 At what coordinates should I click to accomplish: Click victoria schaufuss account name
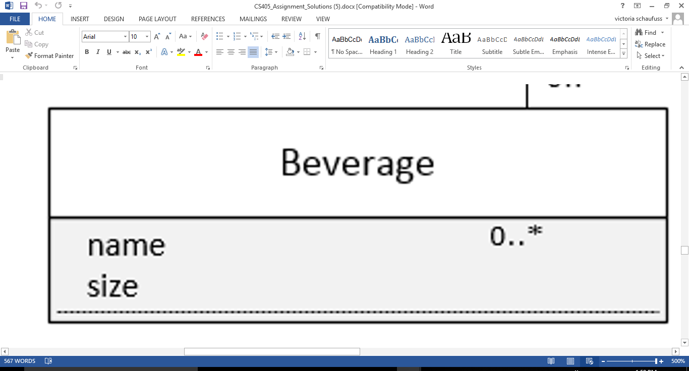coord(639,19)
